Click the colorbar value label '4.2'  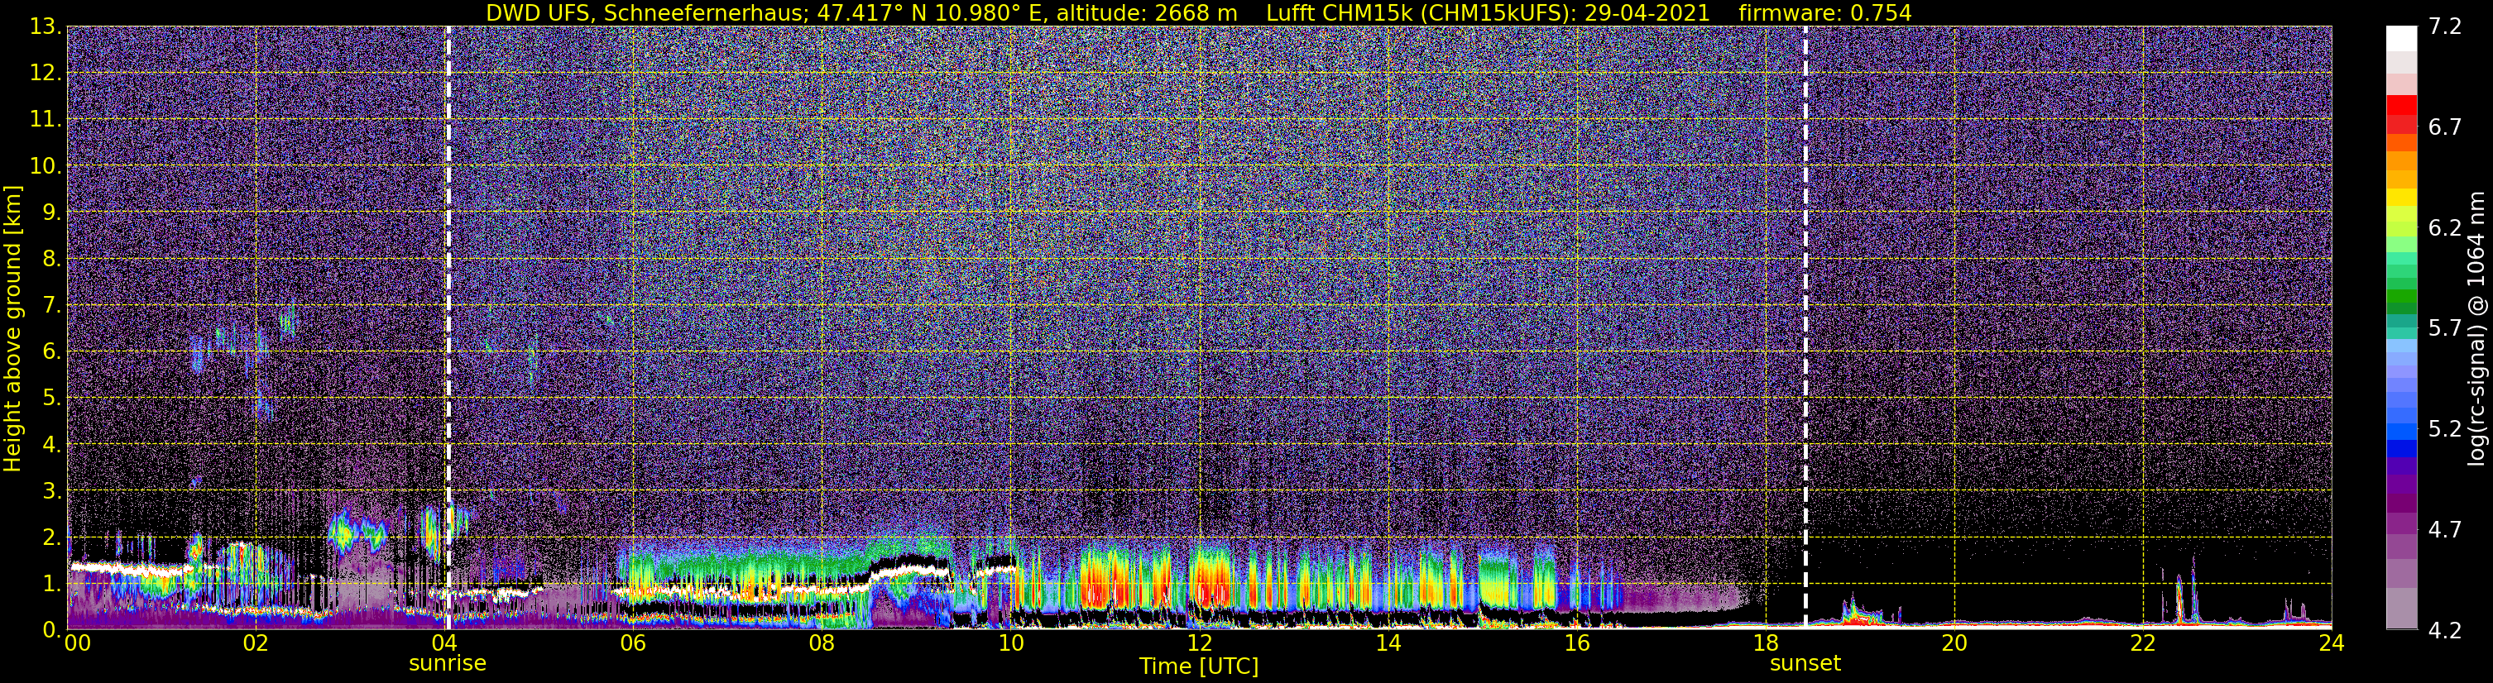pos(2445,631)
